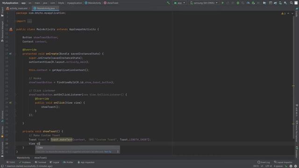Viewport: 299px width, 168px height.
Task: Open the Gradle sidebar tab on right edge
Action: tap(297, 12)
